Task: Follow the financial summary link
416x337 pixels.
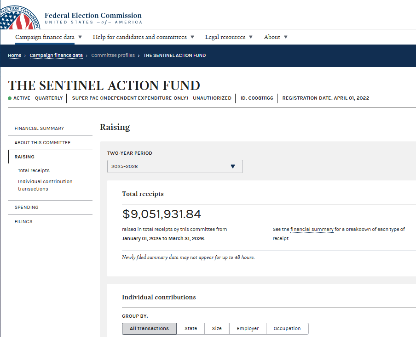Action: (312, 230)
